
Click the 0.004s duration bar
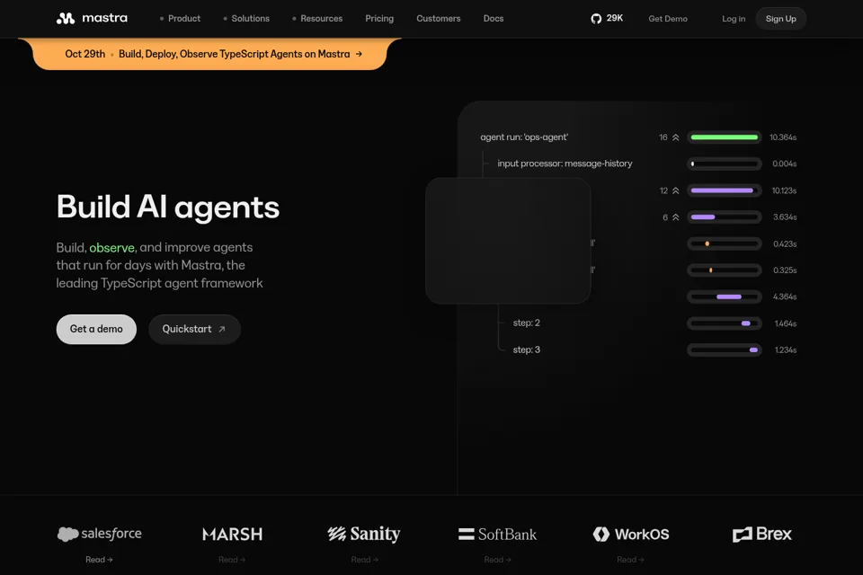pos(725,164)
